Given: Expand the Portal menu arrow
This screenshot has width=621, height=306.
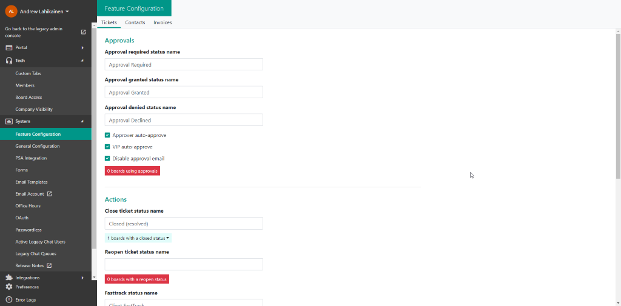Looking at the screenshot, I should pos(82,47).
